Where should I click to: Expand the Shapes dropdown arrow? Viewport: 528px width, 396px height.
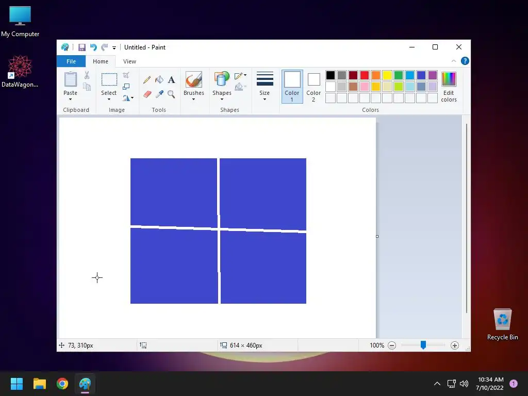pos(222,100)
